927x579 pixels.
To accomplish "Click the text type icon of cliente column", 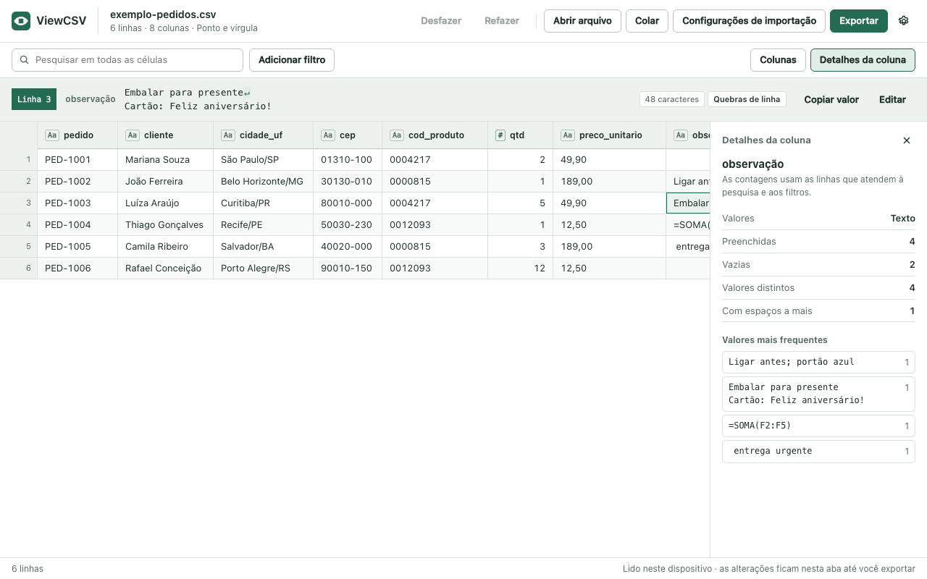I will pyautogui.click(x=133, y=135).
